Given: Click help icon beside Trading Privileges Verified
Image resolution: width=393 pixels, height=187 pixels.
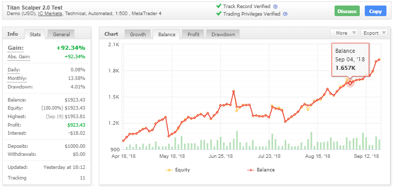Looking at the screenshot, I should [285, 14].
